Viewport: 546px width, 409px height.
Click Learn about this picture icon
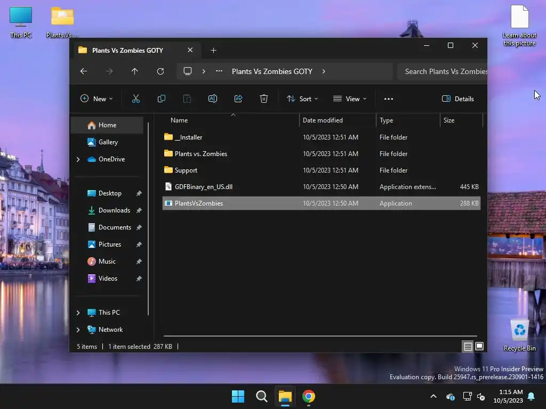click(x=519, y=26)
